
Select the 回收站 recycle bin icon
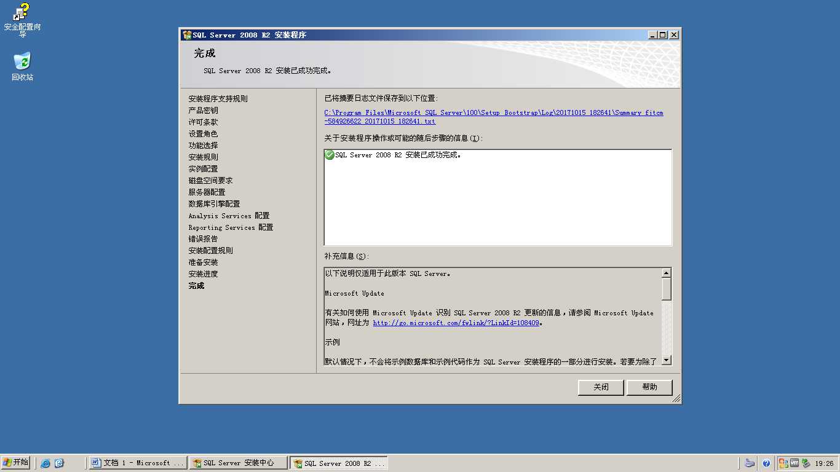tap(22, 66)
